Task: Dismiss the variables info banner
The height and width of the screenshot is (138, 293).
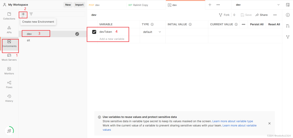Action: [269, 123]
